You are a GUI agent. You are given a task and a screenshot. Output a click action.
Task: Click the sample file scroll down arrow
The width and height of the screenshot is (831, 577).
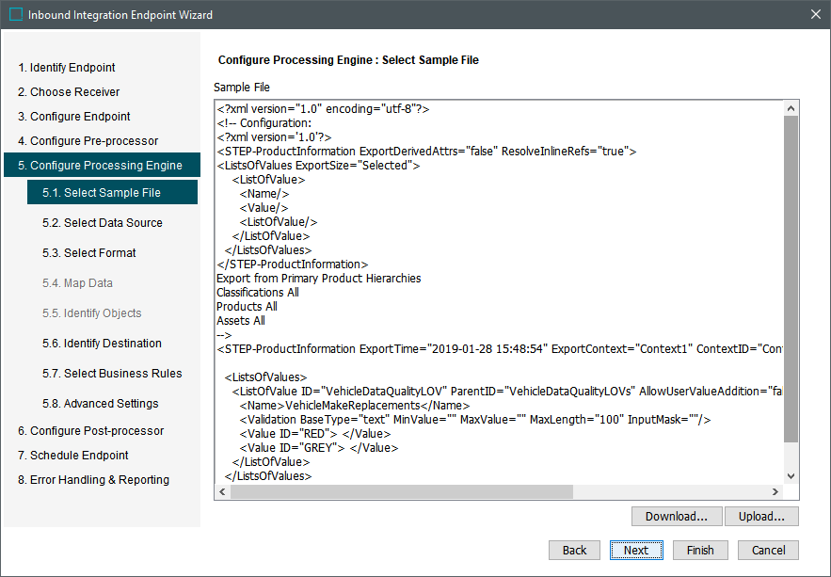point(791,476)
